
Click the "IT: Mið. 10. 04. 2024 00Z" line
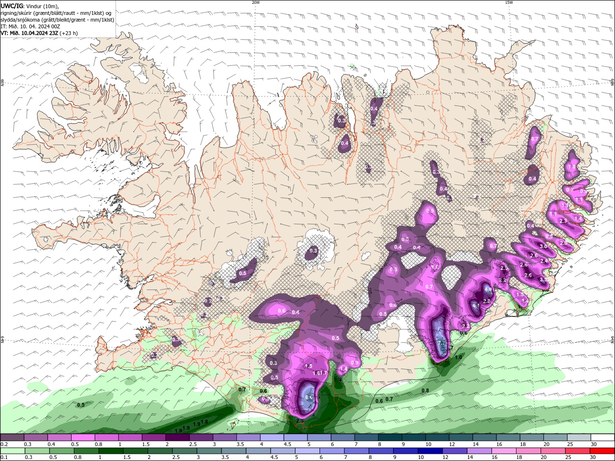coord(30,26)
